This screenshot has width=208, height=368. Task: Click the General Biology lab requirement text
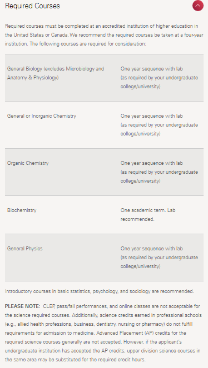(159, 78)
